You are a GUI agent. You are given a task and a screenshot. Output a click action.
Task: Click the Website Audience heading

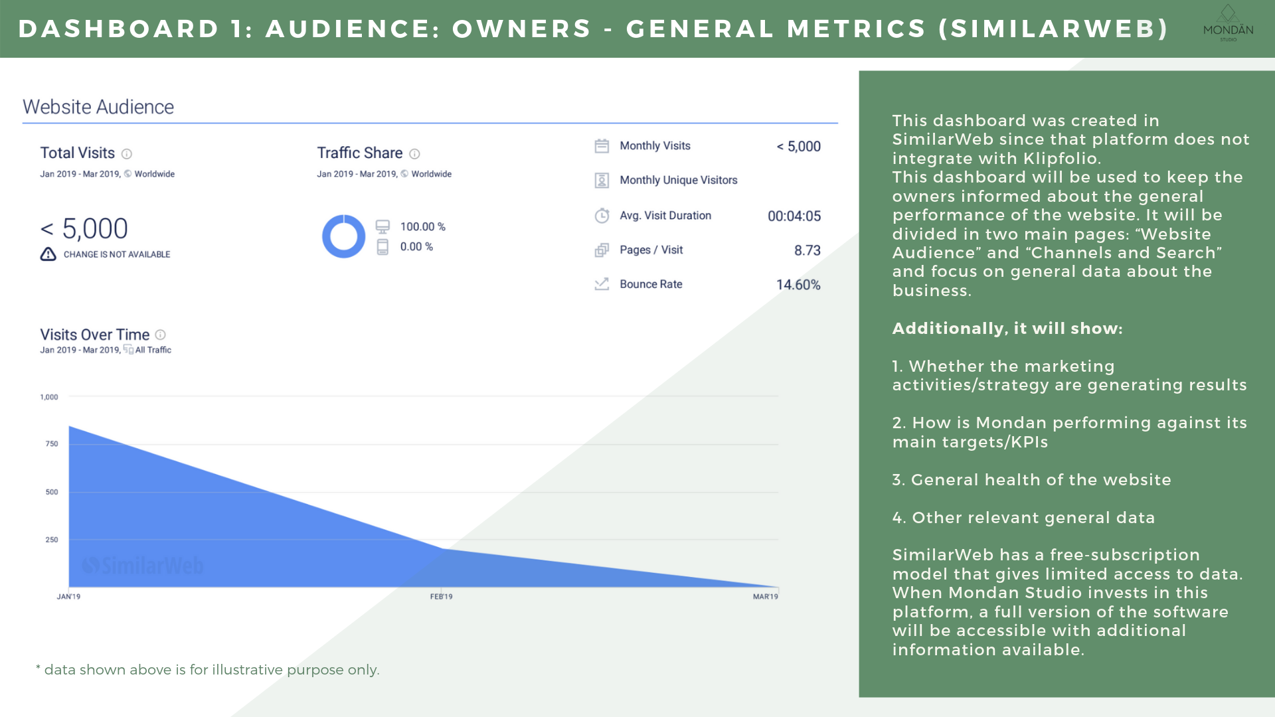click(x=98, y=107)
